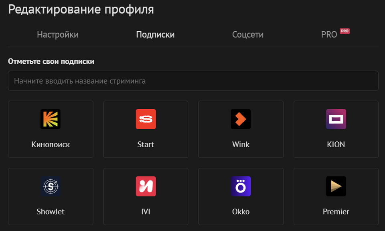Viewport: 385px width, 231px height.
Task: Click the Premier text label
Action: [x=336, y=211]
